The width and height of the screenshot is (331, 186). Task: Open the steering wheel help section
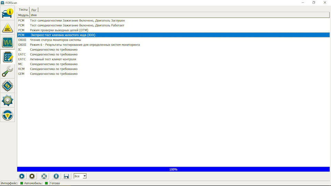(7, 115)
